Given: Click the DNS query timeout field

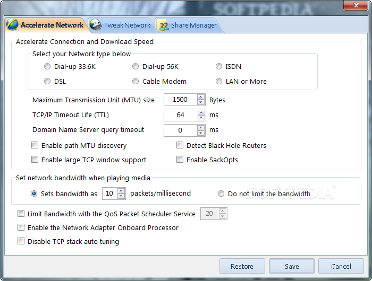Looking at the screenshot, I should coord(180,130).
